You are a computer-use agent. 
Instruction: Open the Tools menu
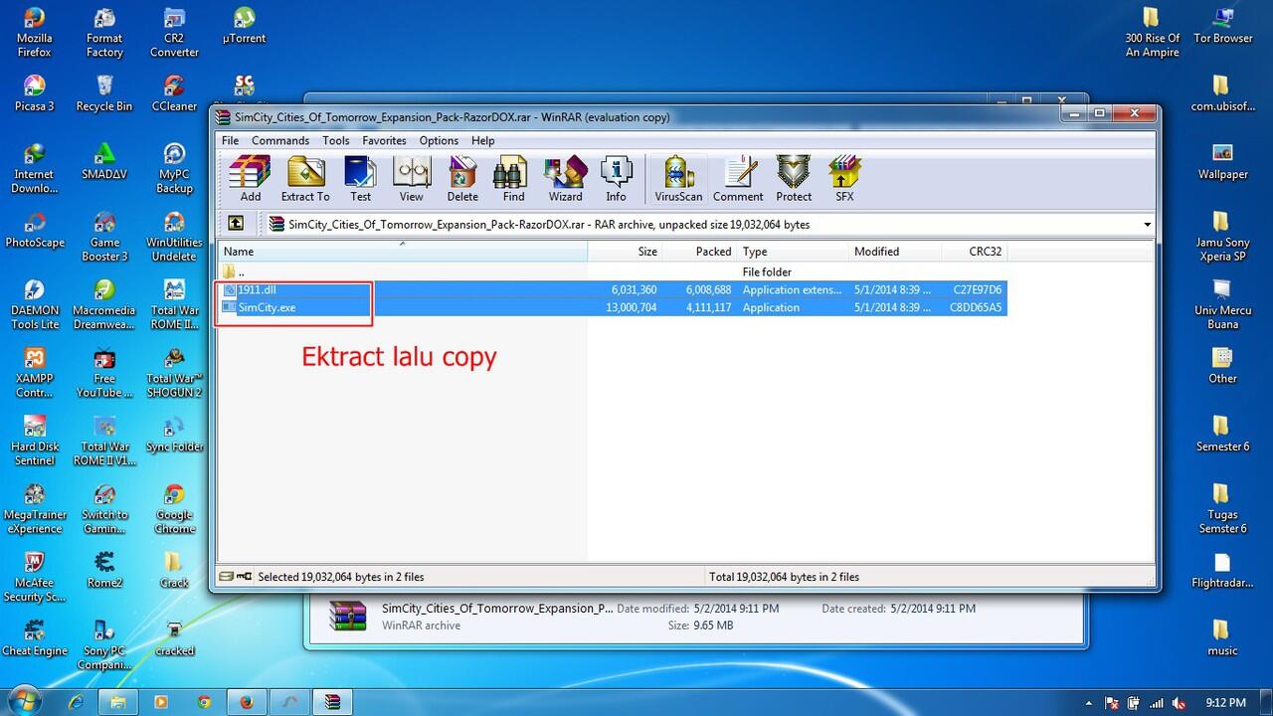(x=335, y=140)
